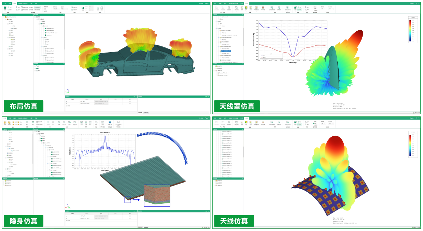Click the redo arrow in 天线罩仿真 window header
This screenshot has height=231, width=423.
point(419,3)
